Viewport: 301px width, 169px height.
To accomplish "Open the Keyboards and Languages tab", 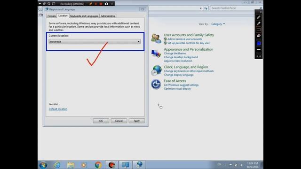I will click(x=84, y=16).
